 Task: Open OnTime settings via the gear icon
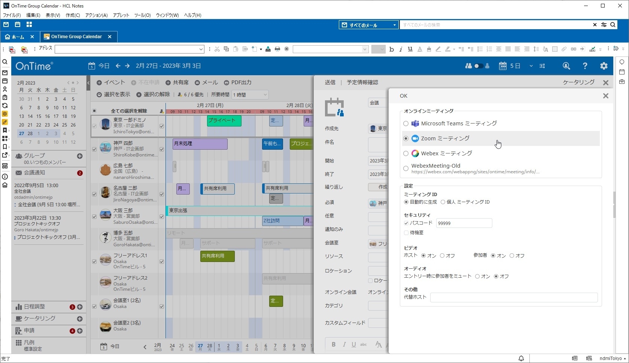coord(604,66)
